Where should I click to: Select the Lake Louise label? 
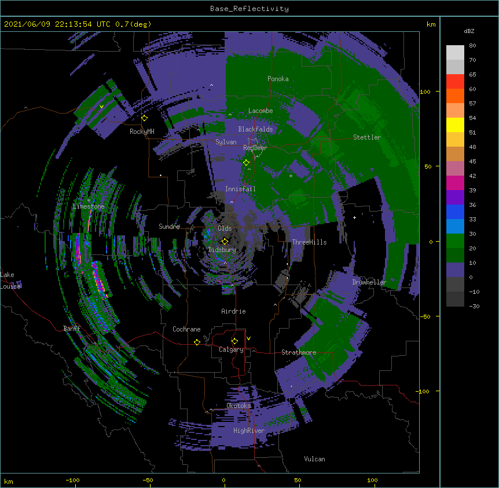(x=10, y=281)
